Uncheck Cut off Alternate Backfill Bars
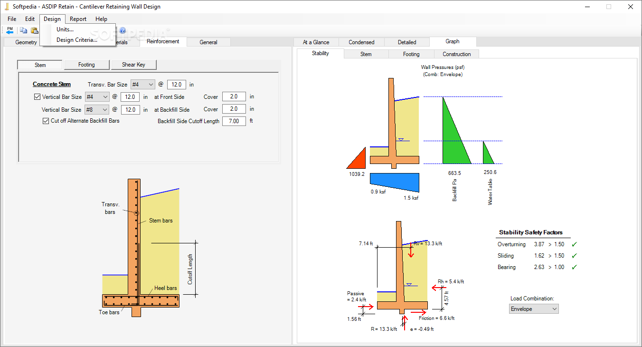This screenshot has height=347, width=642. click(46, 121)
